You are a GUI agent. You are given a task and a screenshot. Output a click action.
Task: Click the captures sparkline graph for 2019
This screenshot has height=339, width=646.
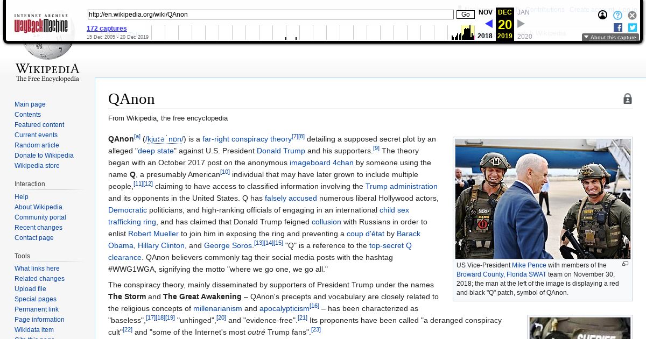468,33
